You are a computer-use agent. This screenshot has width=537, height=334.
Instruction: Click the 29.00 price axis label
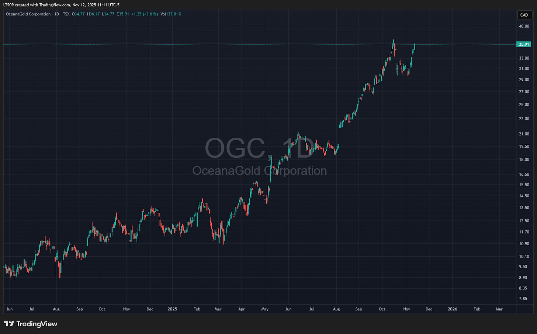(x=524, y=80)
